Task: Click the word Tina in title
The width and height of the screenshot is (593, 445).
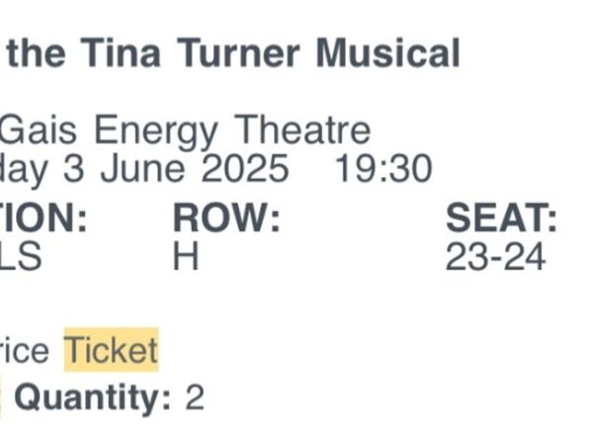Action: pos(121,53)
